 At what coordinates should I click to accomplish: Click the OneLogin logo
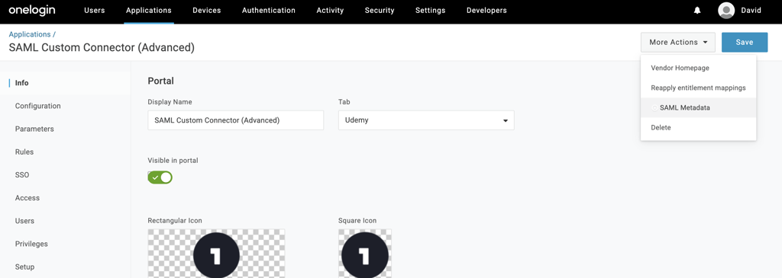(x=32, y=10)
